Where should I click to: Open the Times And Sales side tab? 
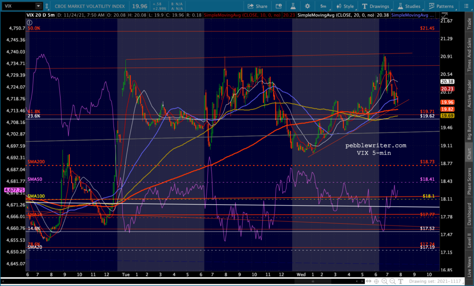click(469, 55)
